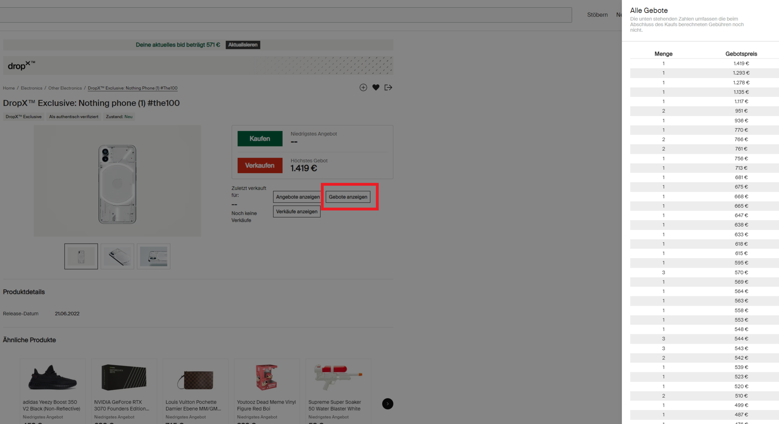This screenshot has width=779, height=424.
Task: Go to Electronics breadcrumb
Action: [x=32, y=88]
